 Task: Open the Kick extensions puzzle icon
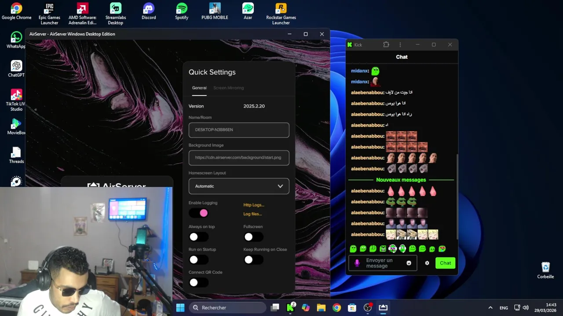[386, 45]
